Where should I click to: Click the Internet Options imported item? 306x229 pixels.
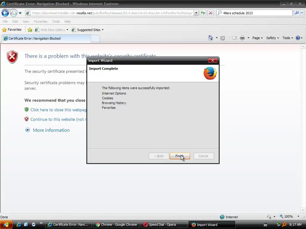[114, 93]
